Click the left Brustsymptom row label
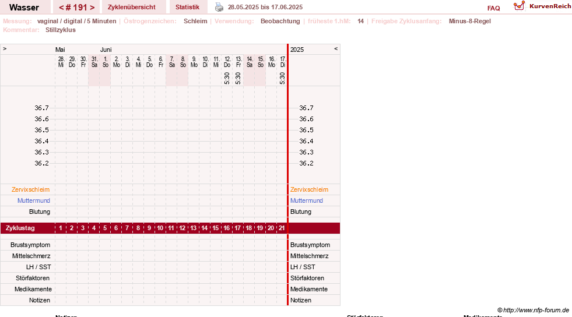The width and height of the screenshot is (572, 317). [30, 245]
